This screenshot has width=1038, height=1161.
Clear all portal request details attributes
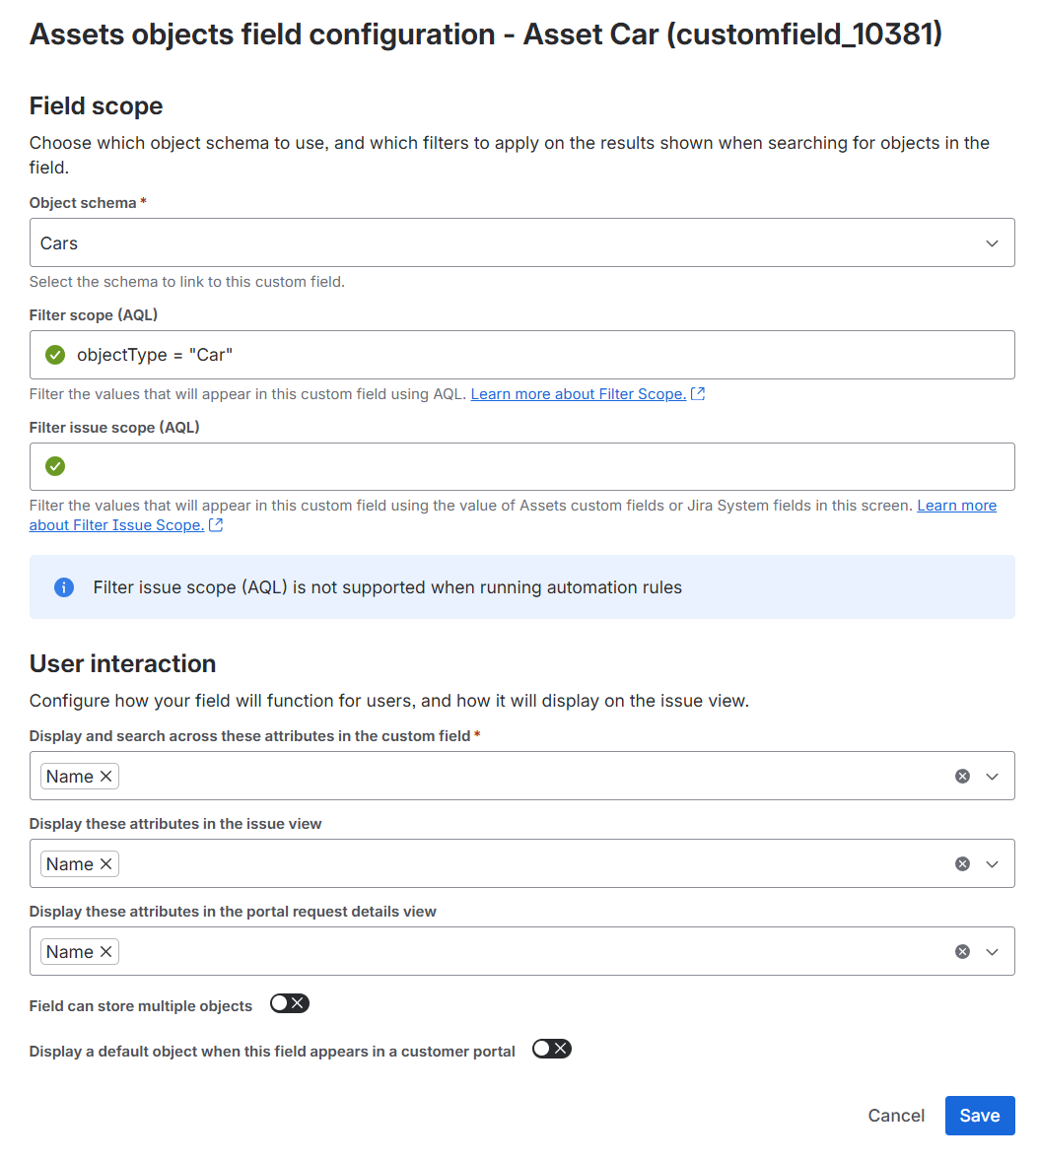pos(962,952)
